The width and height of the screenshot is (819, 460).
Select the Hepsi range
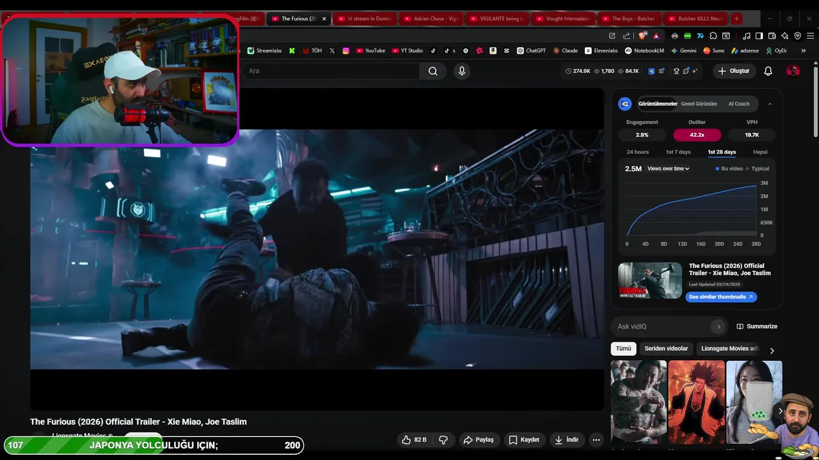760,152
